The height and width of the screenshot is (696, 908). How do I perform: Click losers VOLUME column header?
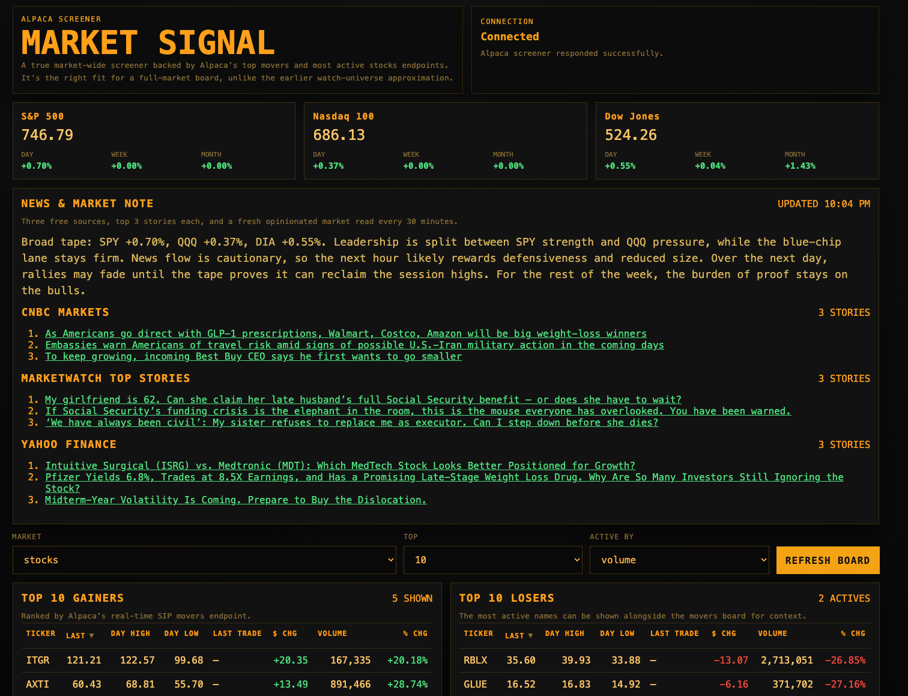click(772, 634)
